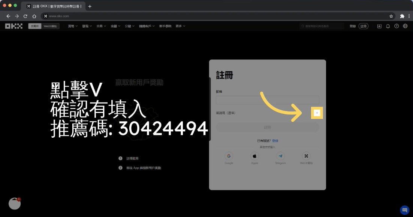Expand the 交易 dropdown menu
The width and height of the screenshot is (413, 217).
click(x=101, y=26)
